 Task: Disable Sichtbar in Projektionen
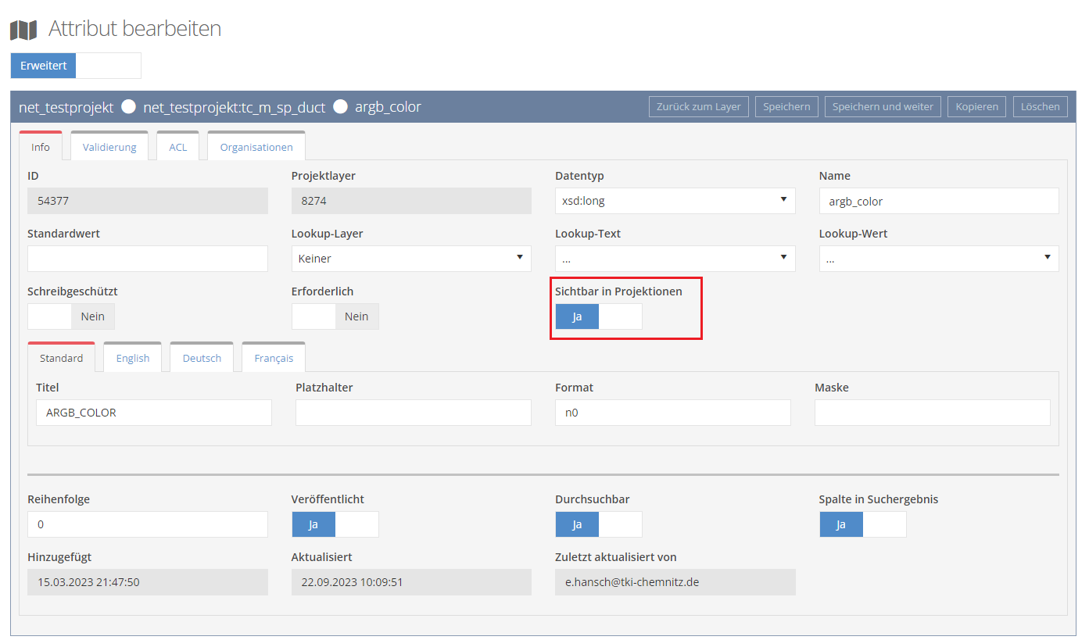[x=599, y=316]
